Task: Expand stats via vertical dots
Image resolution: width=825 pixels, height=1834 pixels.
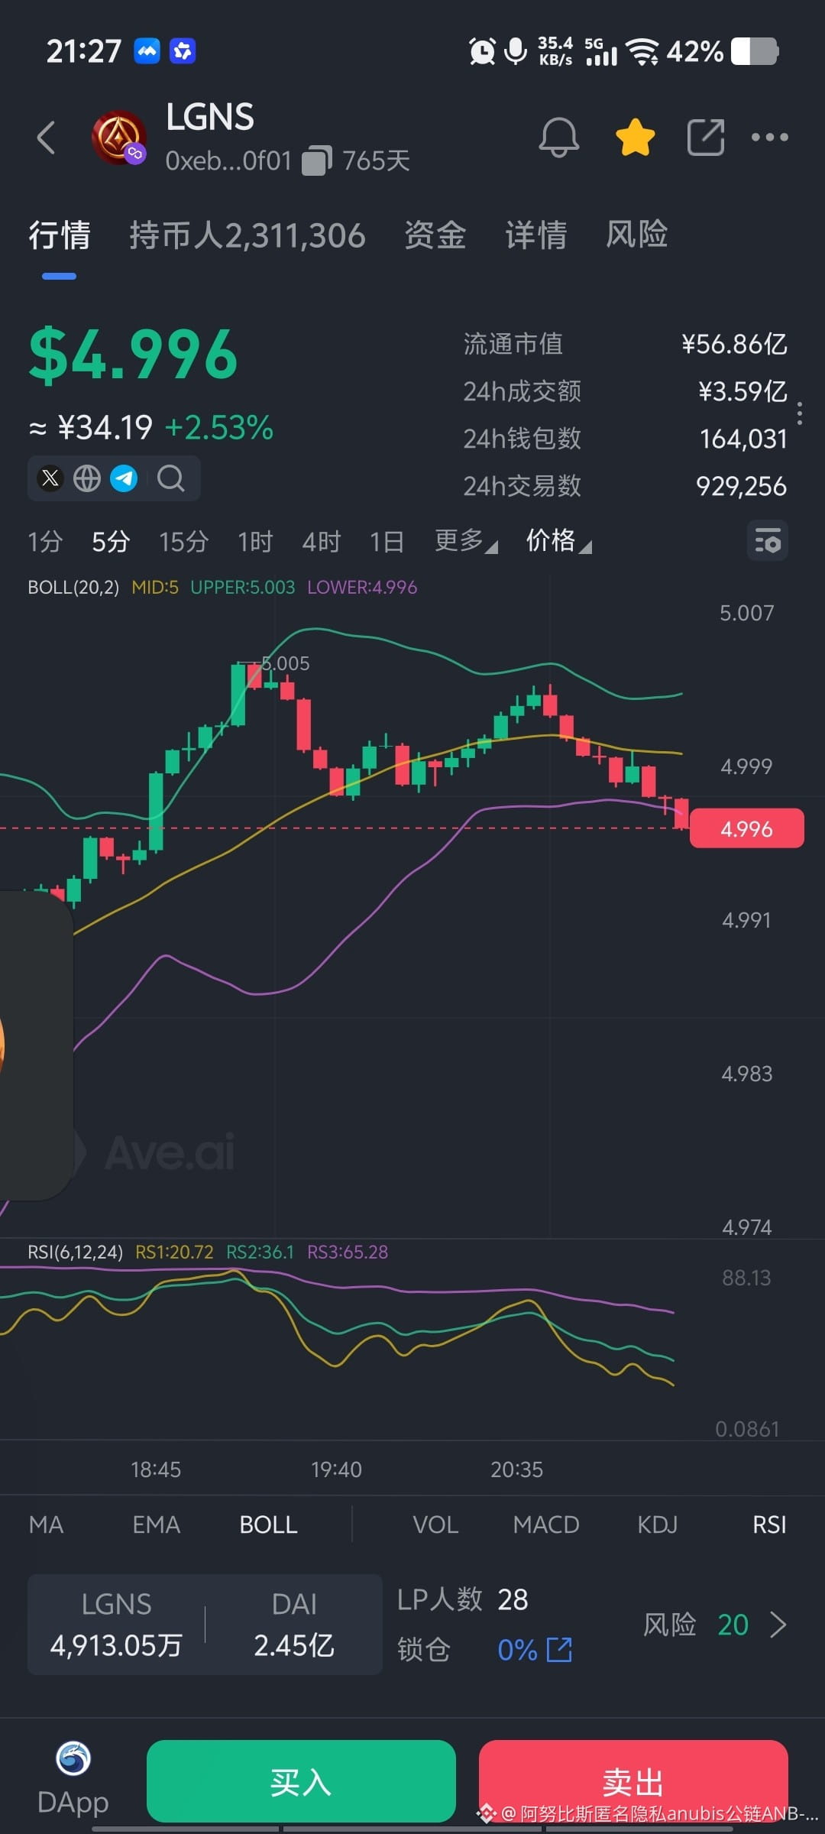Action: pos(800,413)
